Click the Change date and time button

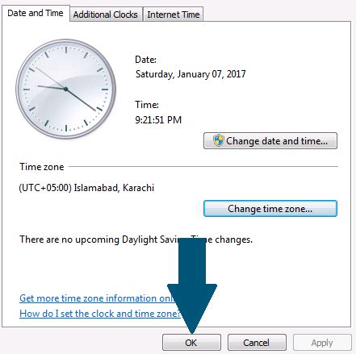coord(270,140)
